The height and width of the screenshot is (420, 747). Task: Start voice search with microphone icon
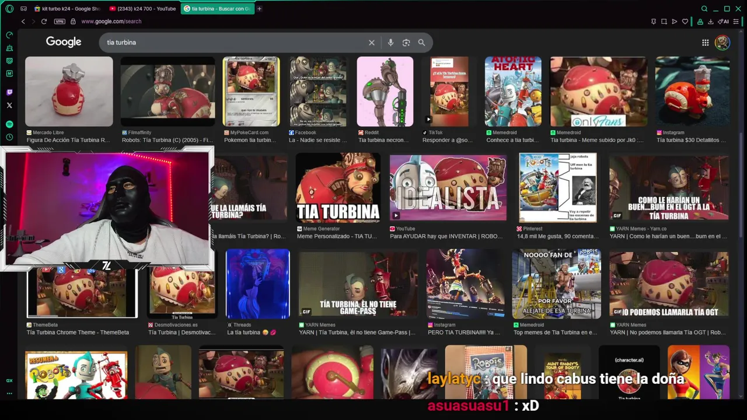click(390, 43)
